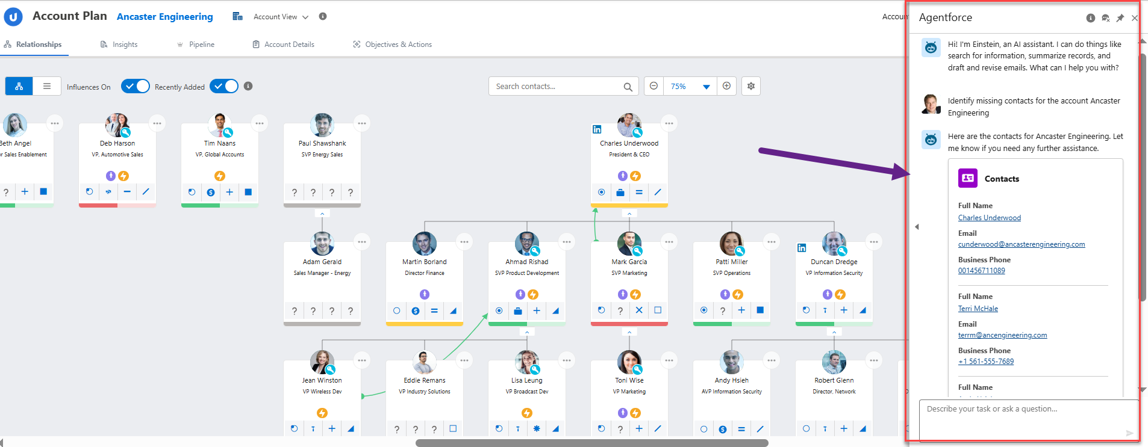Viewport: 1148px width, 447px height.
Task: Open the Terri McHale contact link
Action: coord(978,309)
